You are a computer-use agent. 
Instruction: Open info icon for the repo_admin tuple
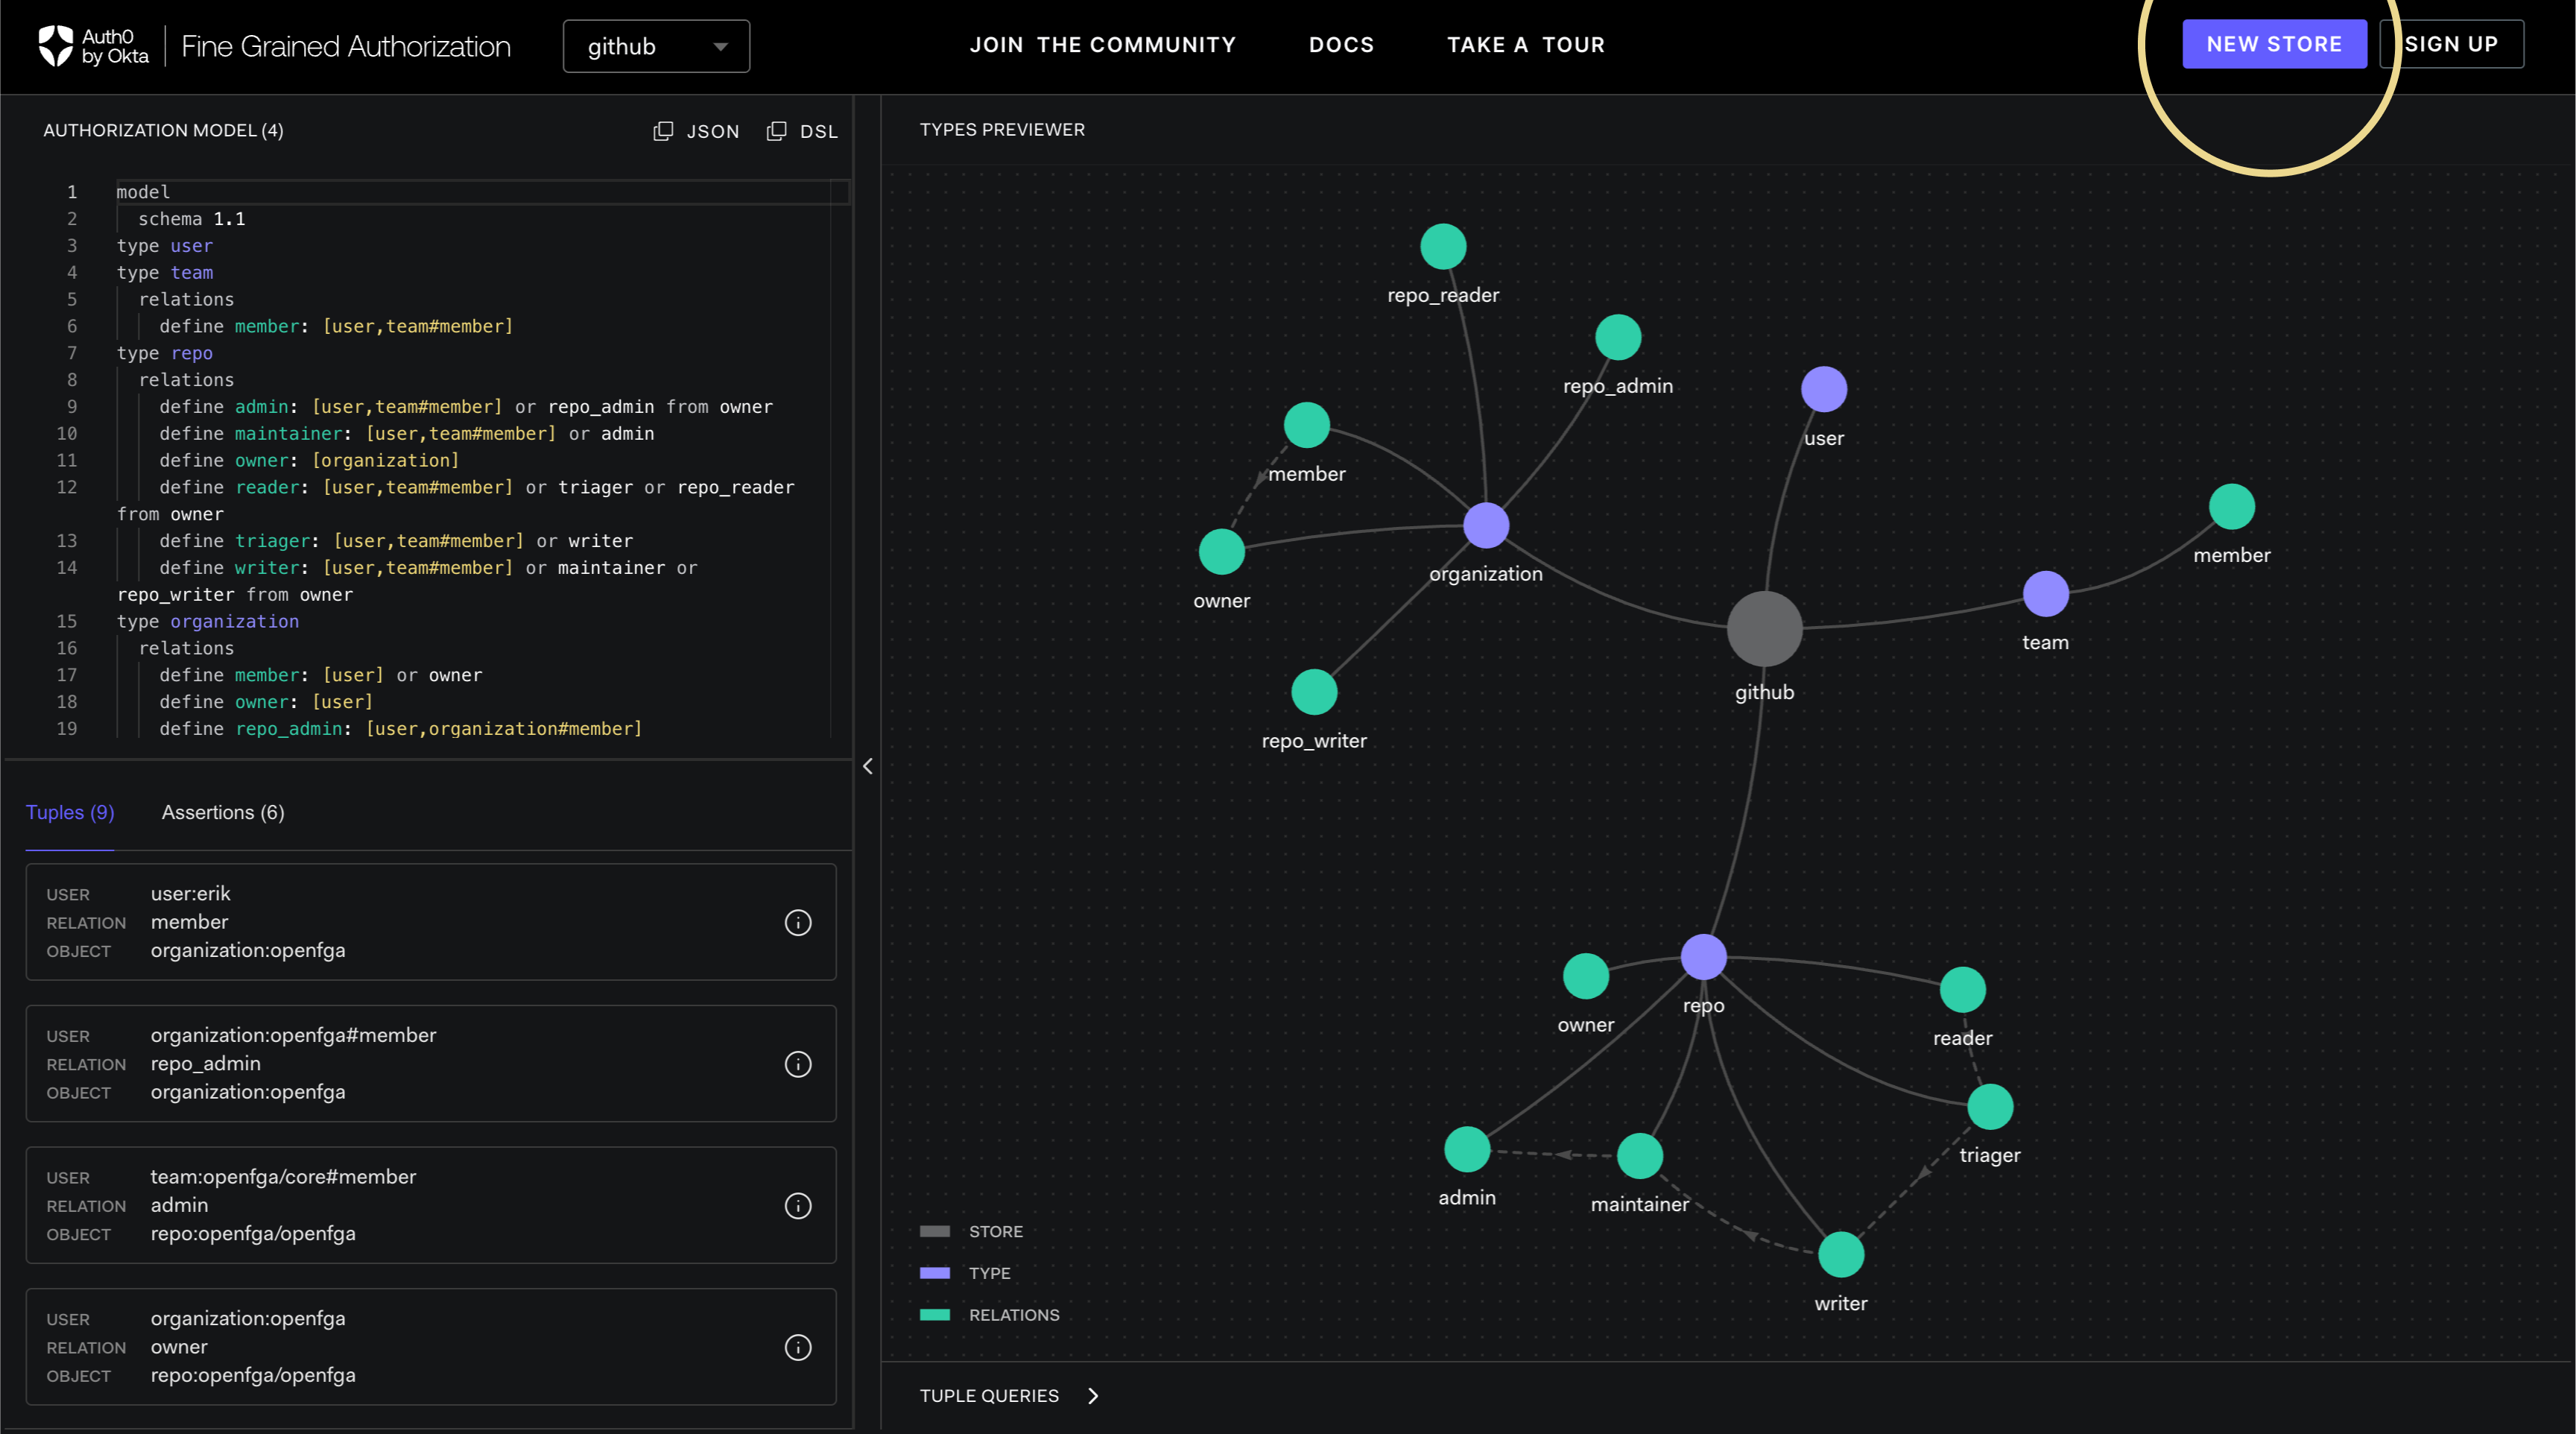pyautogui.click(x=798, y=1064)
